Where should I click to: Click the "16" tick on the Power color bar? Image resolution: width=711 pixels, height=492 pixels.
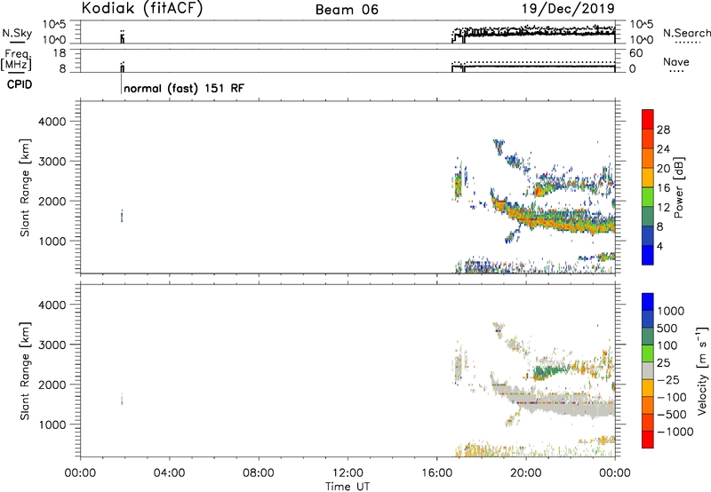663,188
